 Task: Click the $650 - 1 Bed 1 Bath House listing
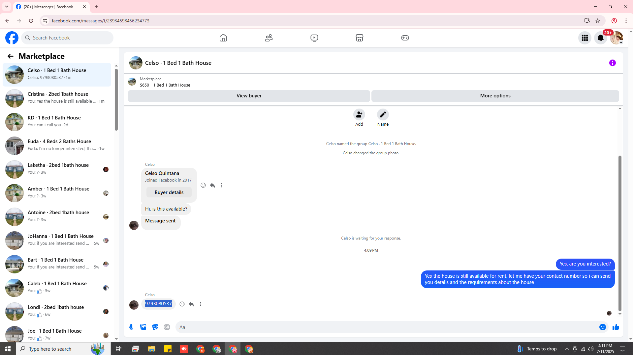point(165,85)
